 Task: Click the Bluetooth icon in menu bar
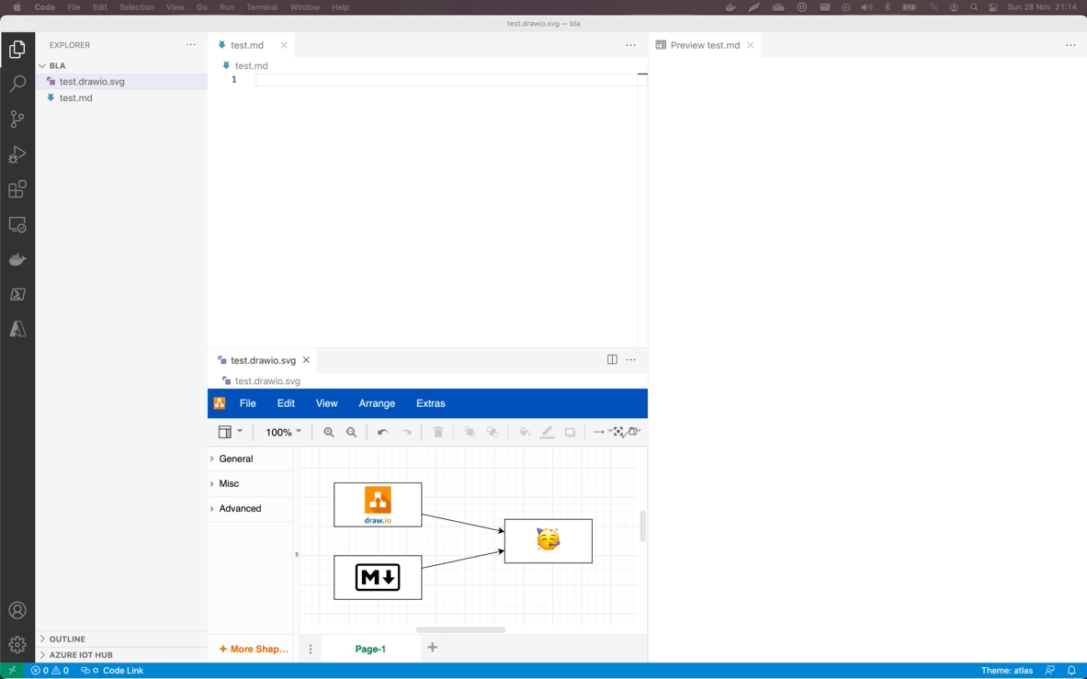(887, 7)
